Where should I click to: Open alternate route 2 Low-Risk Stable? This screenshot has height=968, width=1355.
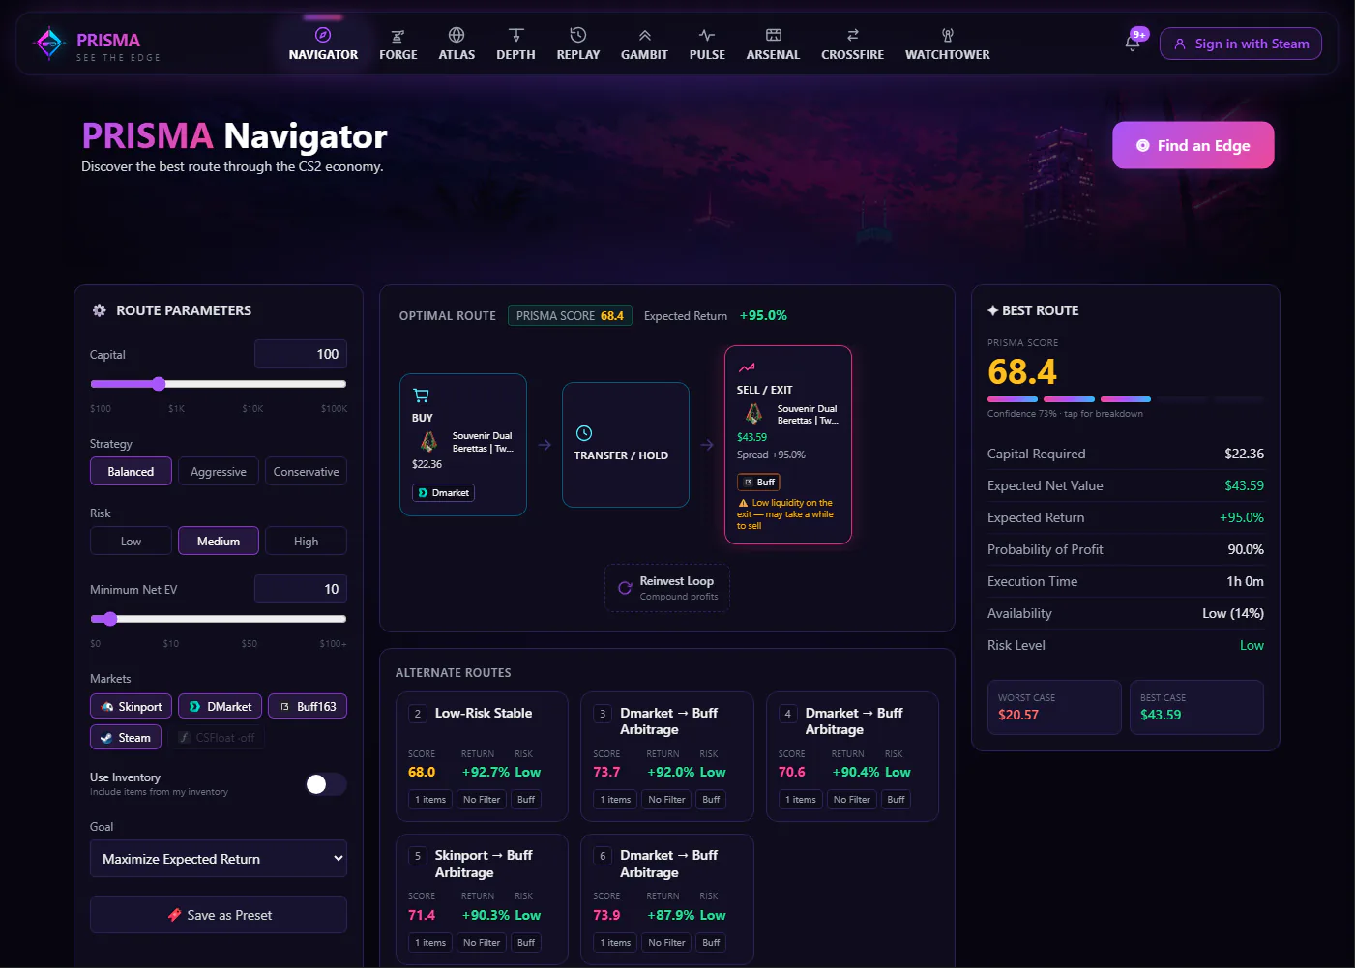[482, 756]
